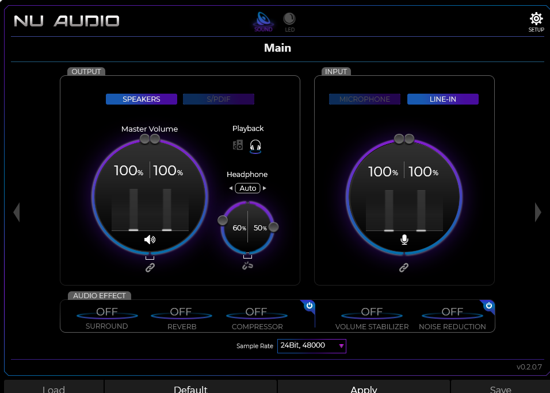The width and height of the screenshot is (550, 393).
Task: Click the OUTPUT panel label
Action: (86, 71)
